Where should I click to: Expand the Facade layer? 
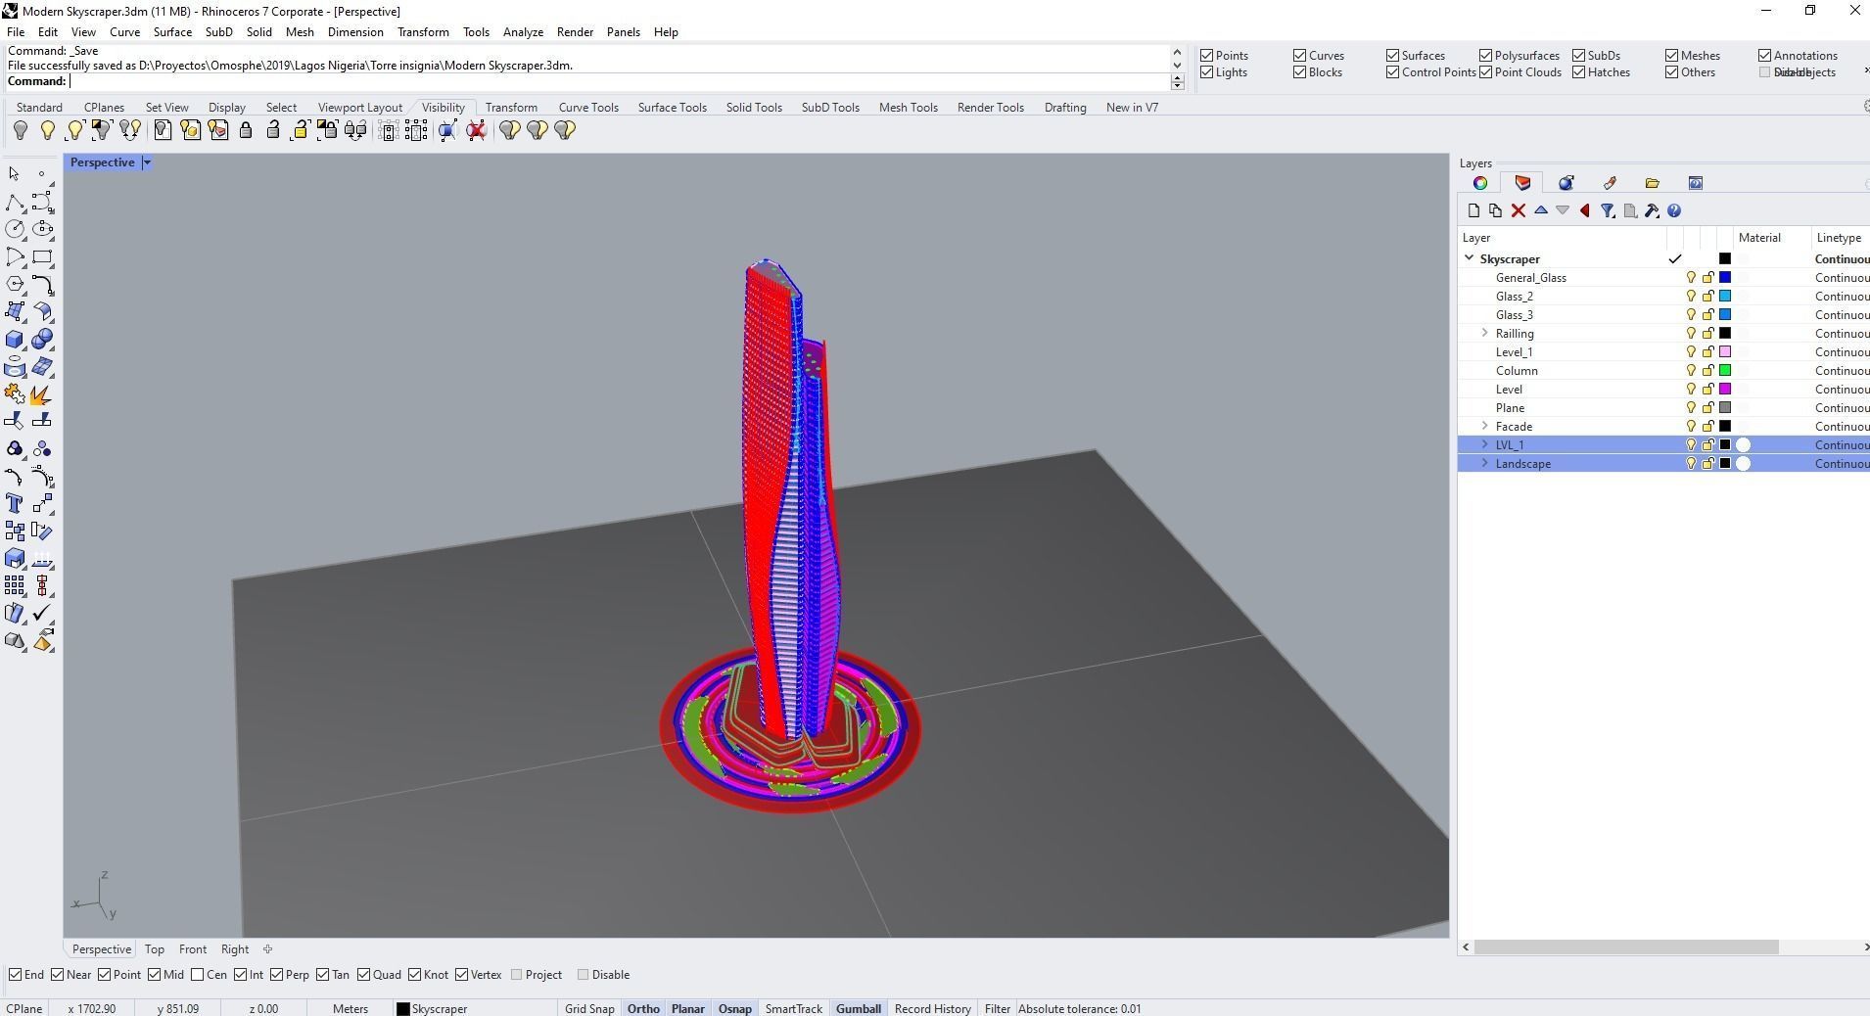[x=1485, y=427]
